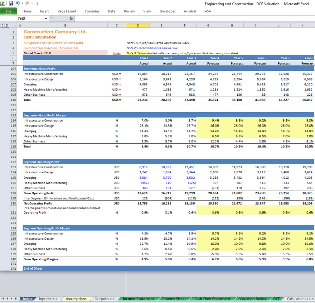Switch to the Inputs>>> sheet tab
The width and height of the screenshot is (315, 303).
[x=48, y=299]
